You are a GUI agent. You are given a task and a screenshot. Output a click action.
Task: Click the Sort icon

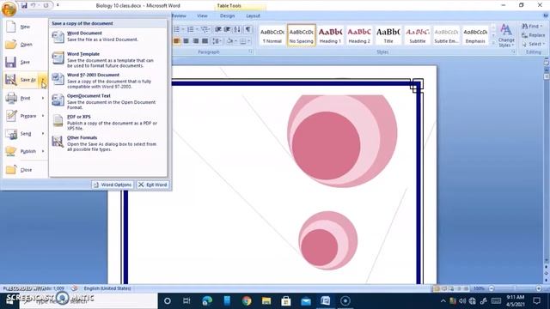coord(237,29)
